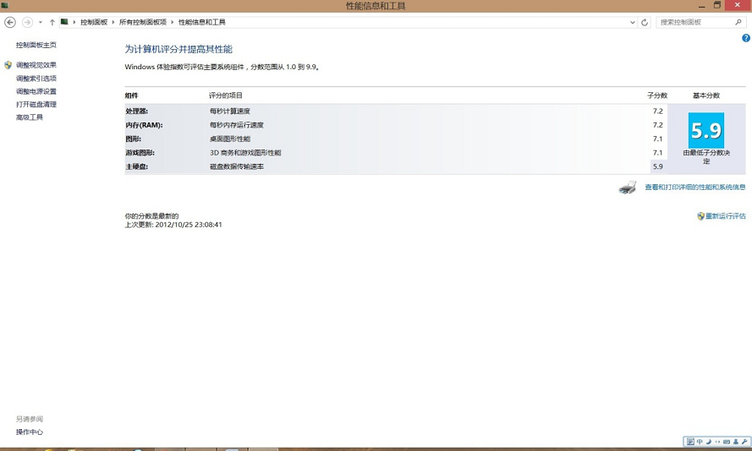Restore down the window
This screenshot has height=451, width=752.
pyautogui.click(x=717, y=5)
